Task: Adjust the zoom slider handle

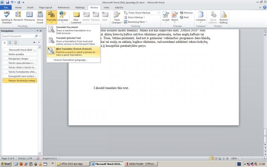Action: point(252,158)
